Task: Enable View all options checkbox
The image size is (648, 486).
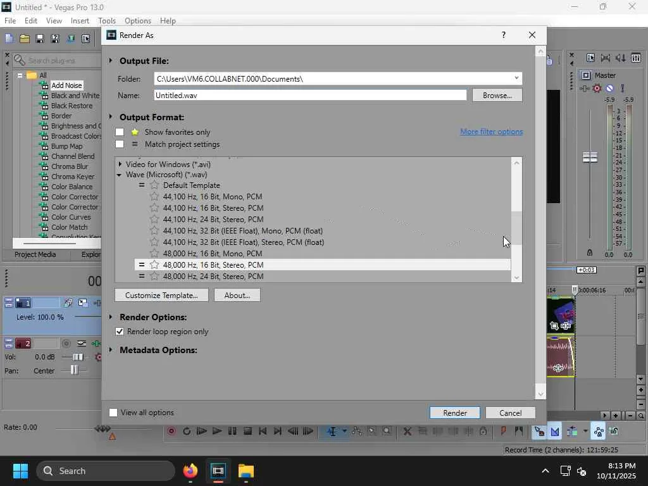Action: click(x=113, y=413)
